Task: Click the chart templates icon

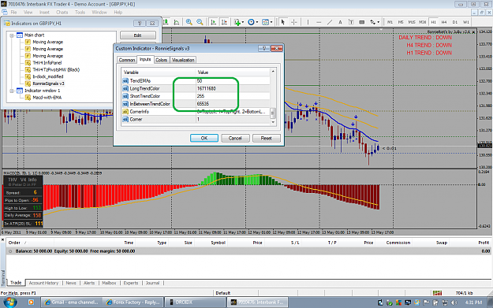Action: [x=265, y=22]
